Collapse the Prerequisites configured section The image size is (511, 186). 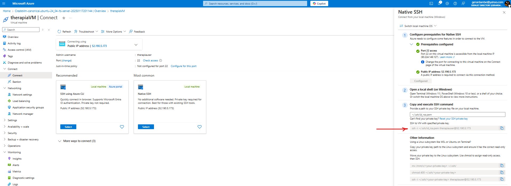click(x=411, y=44)
